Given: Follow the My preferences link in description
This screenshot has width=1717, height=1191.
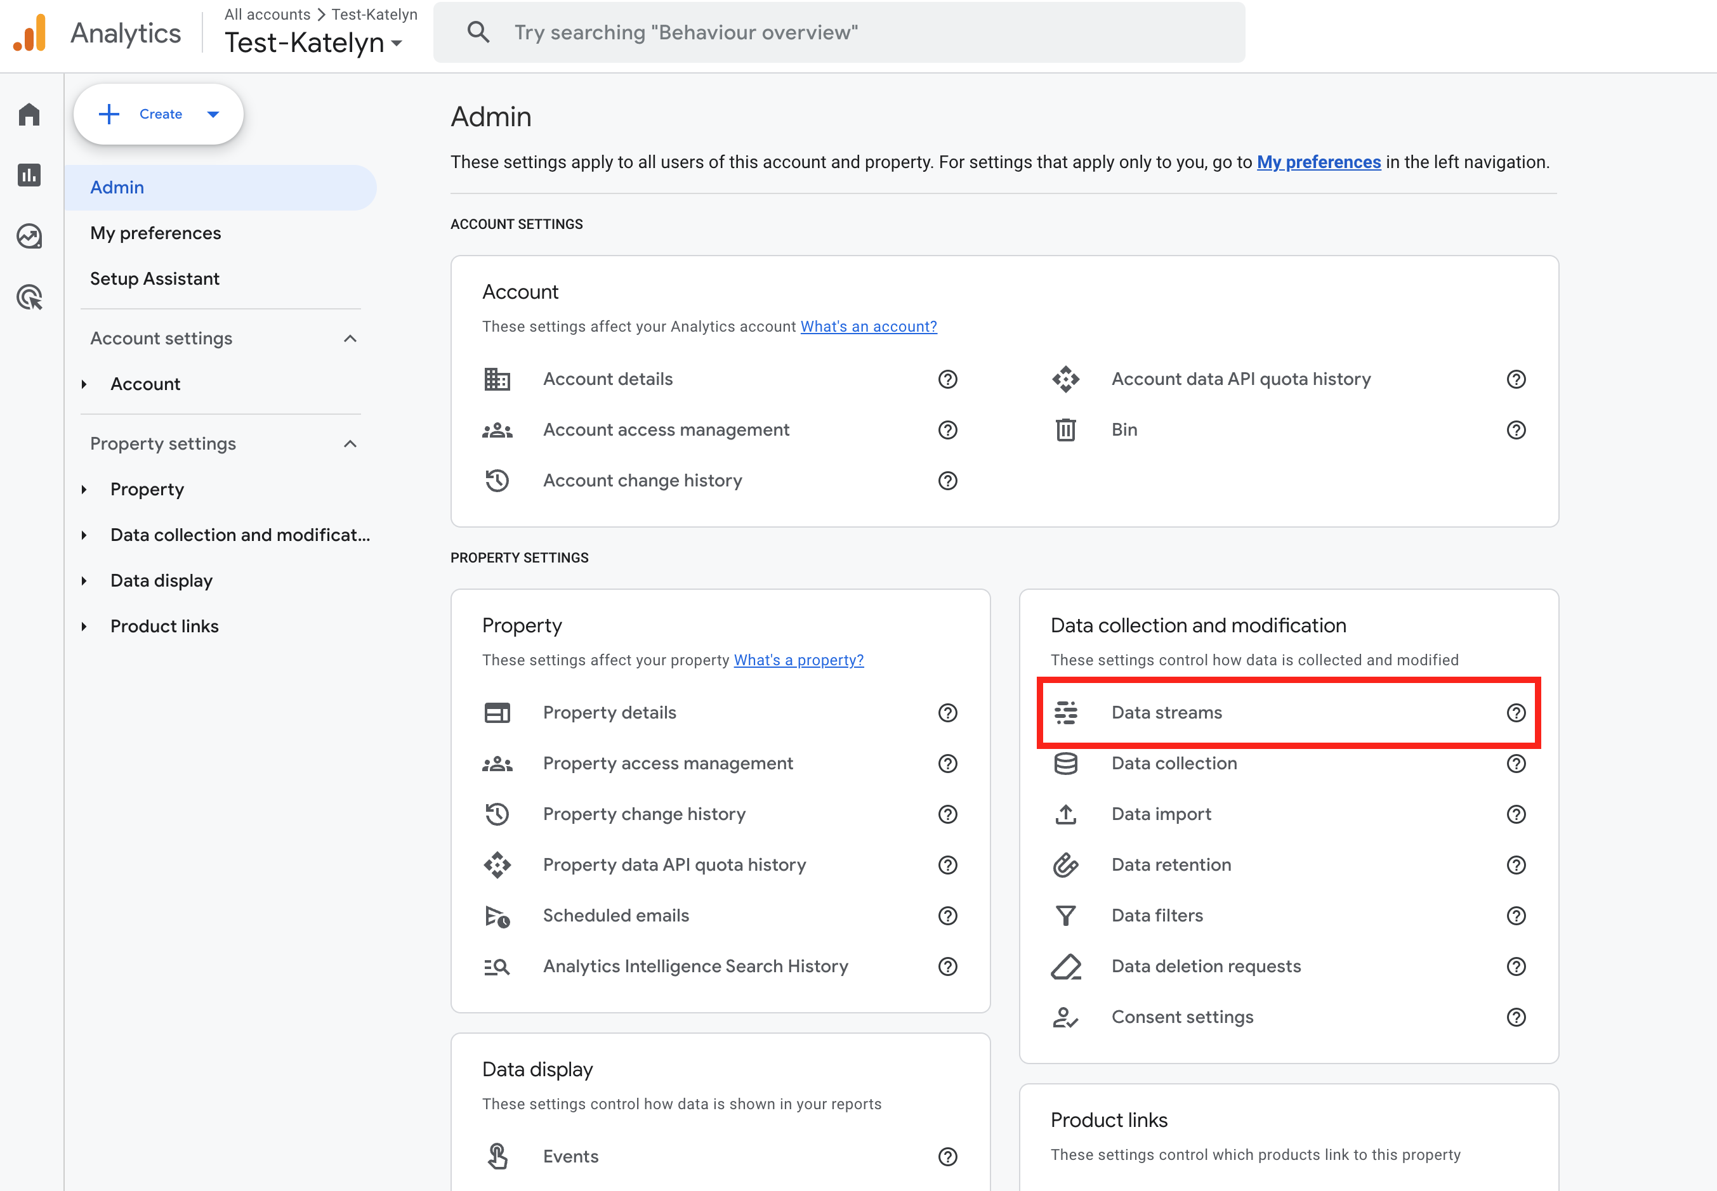Looking at the screenshot, I should pyautogui.click(x=1319, y=162).
